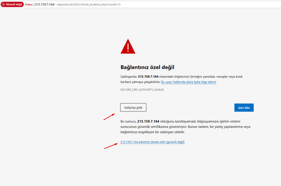The height and width of the screenshot is (186, 281).
Task: Click the check_bulletin.php?month=5 part of the URL
Action: tap(101, 4)
